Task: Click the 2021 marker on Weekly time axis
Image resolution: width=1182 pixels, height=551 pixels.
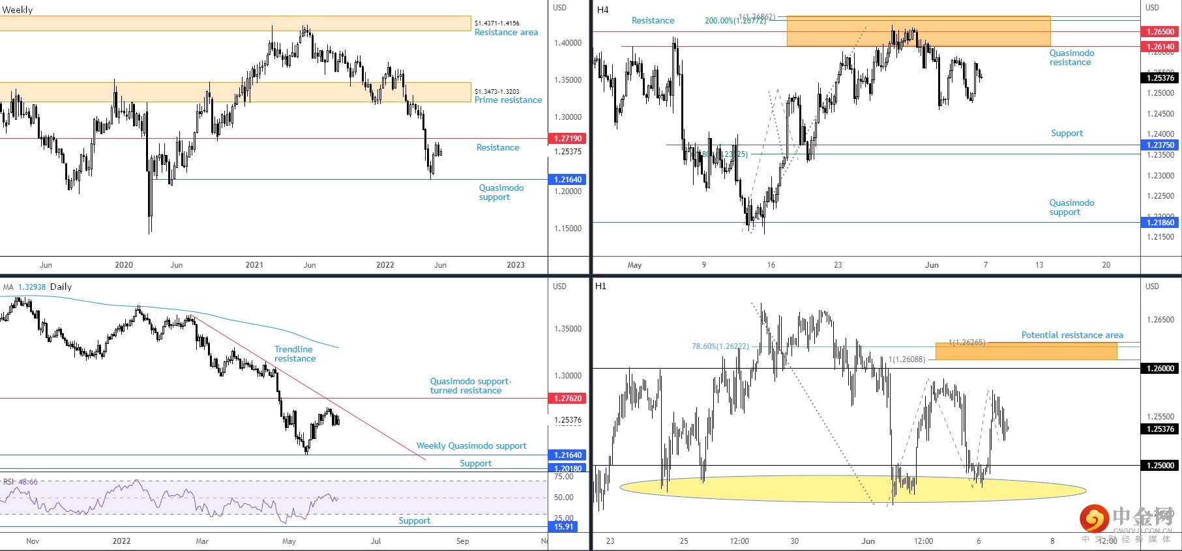Action: [254, 265]
